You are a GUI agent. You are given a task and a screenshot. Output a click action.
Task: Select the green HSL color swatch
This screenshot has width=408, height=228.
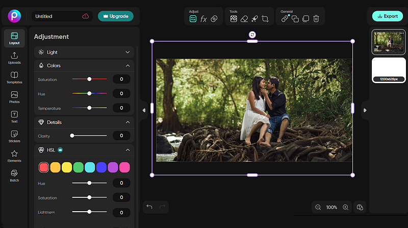click(x=79, y=167)
